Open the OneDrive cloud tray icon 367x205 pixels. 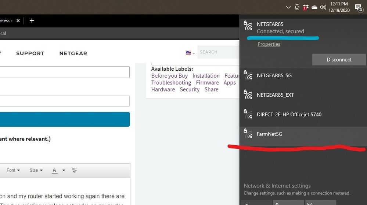(x=314, y=7)
